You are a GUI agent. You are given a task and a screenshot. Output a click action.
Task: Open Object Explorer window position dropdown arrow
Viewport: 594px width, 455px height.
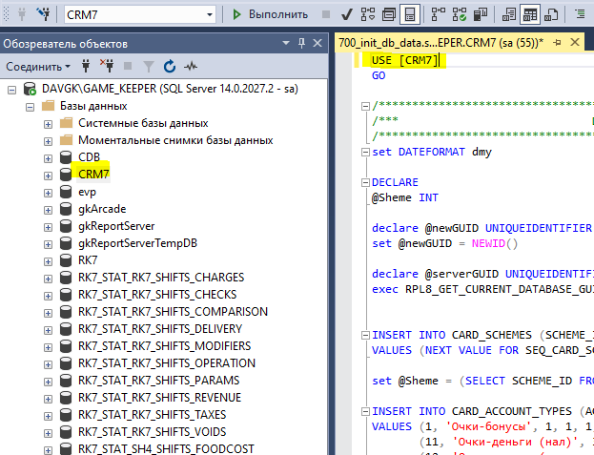286,43
